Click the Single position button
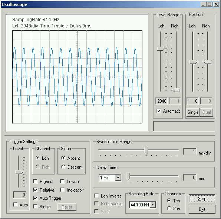This screenshot has height=219, width=221. [193, 112]
